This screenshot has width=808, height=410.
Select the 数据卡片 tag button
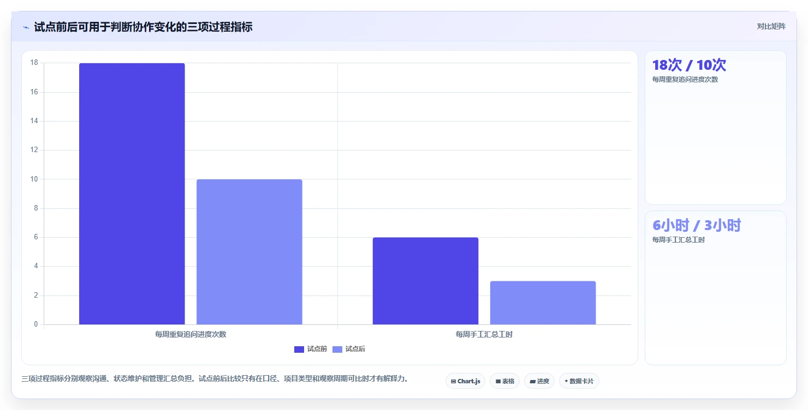pos(579,381)
